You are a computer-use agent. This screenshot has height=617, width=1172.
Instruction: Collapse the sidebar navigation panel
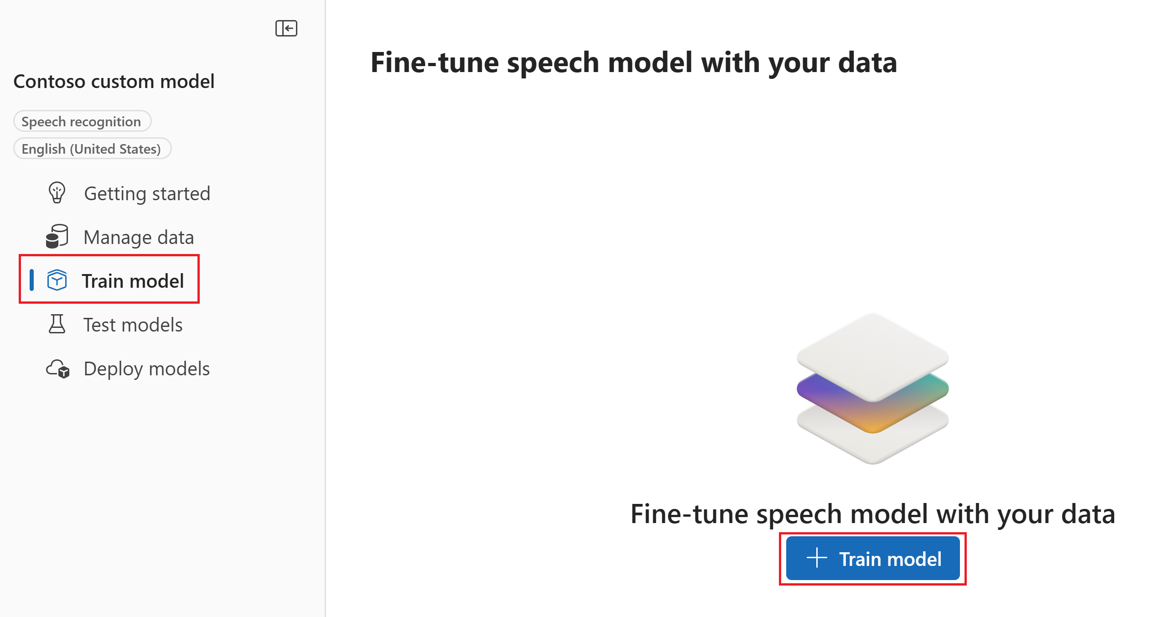point(286,28)
